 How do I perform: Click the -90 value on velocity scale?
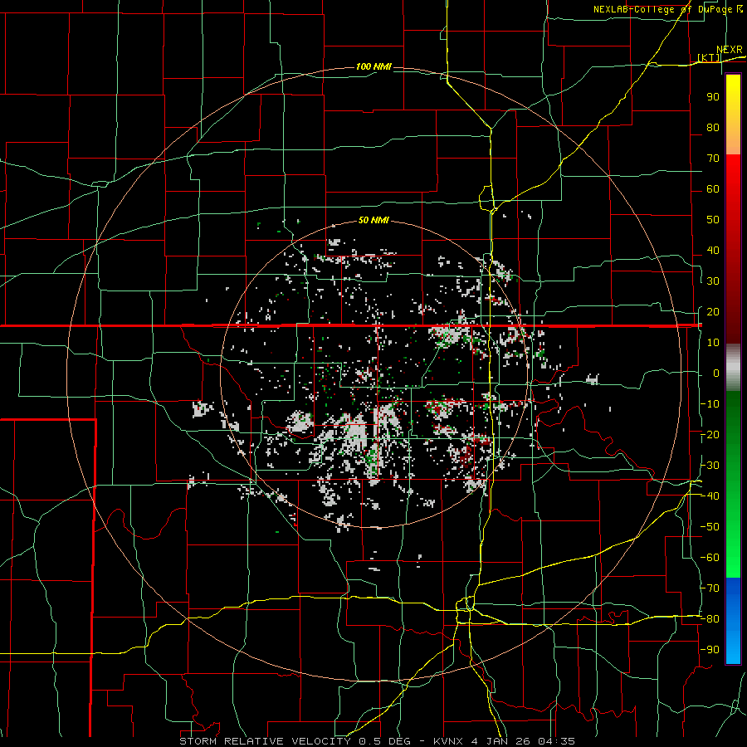tap(710, 650)
